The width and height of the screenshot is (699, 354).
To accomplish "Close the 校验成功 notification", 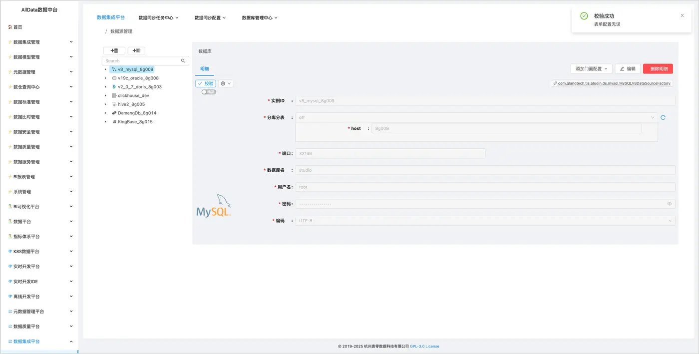I will tap(683, 15).
